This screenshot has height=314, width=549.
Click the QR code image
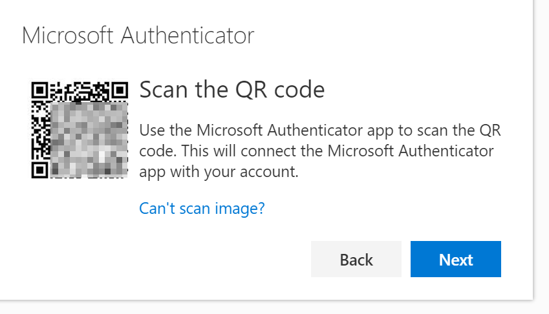(x=79, y=130)
